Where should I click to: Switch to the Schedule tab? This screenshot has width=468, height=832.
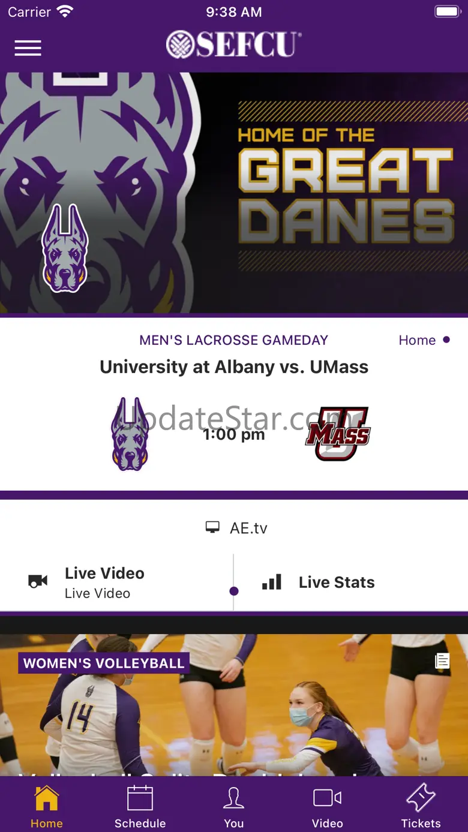(140, 807)
